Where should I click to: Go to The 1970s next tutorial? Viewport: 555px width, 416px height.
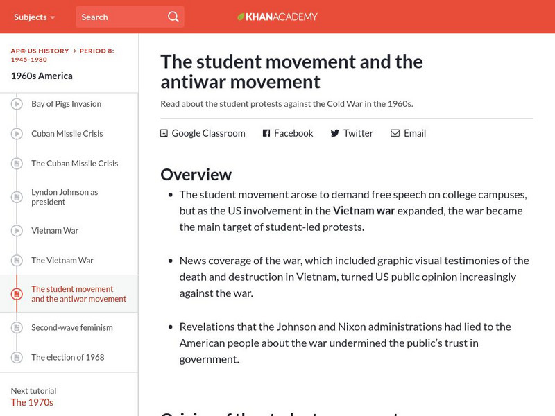[32, 402]
